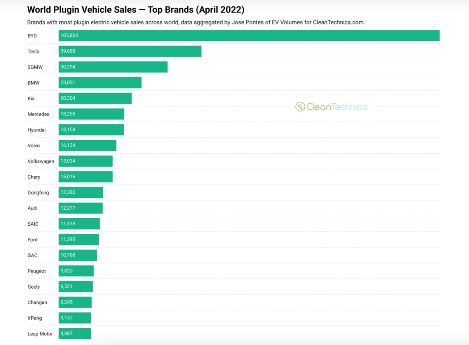Click the Volkswagen brand label
Screen dimensions: 469x345
[41, 161]
